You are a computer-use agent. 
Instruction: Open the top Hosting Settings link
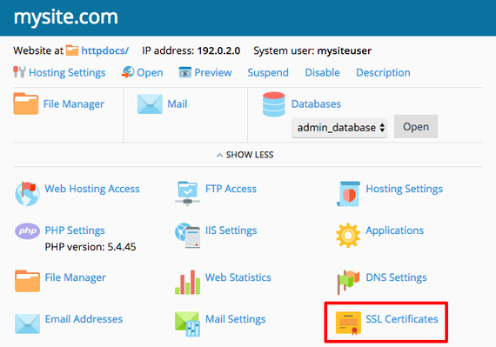coord(67,73)
